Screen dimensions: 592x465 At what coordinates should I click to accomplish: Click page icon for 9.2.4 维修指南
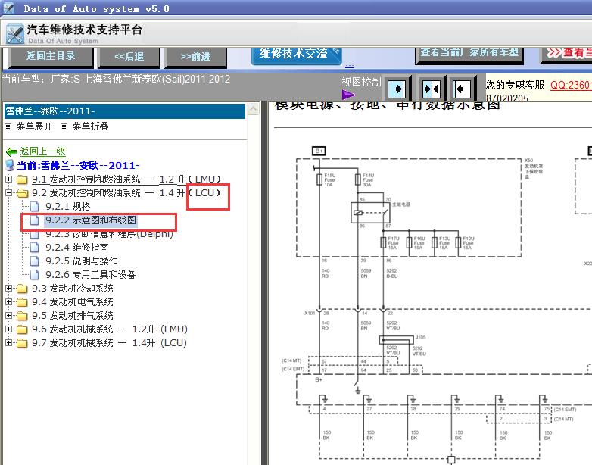(34, 248)
